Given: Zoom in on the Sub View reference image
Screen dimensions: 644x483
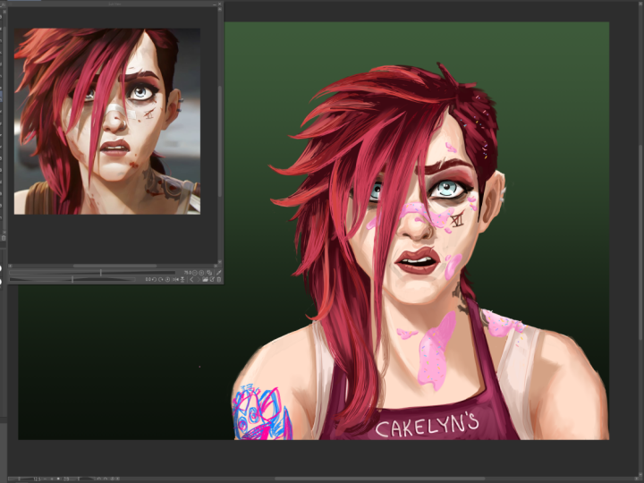Looking at the screenshot, I should [201, 272].
